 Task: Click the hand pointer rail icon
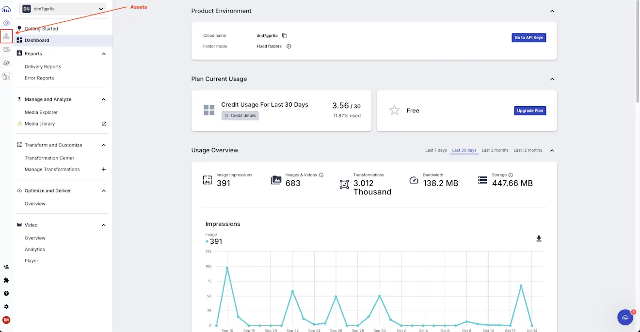coord(6,76)
